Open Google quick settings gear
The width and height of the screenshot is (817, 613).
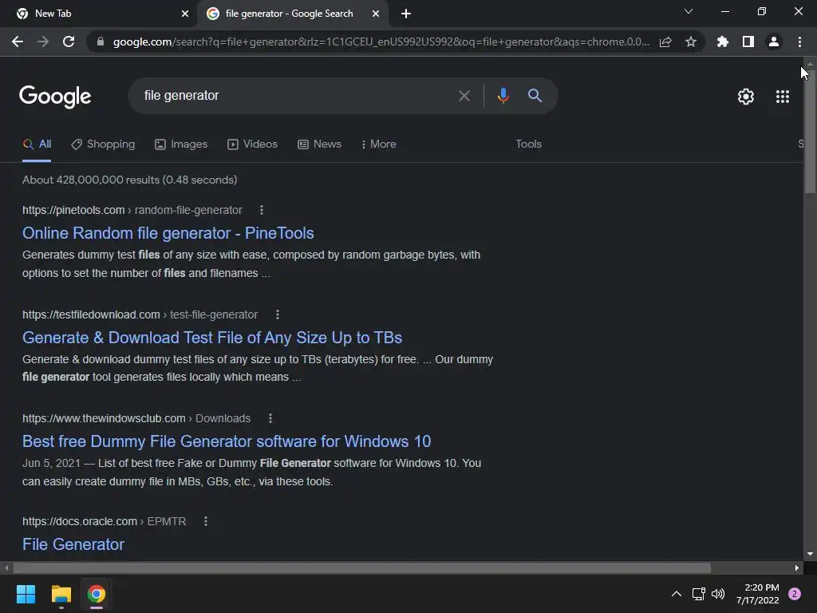pyautogui.click(x=746, y=97)
